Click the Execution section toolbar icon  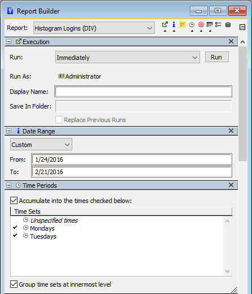165,25
